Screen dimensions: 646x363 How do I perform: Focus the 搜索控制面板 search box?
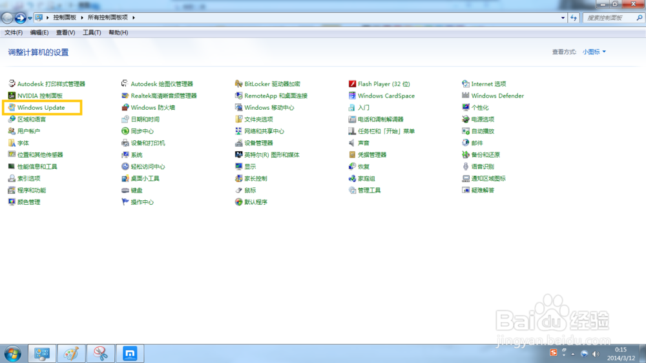609,17
